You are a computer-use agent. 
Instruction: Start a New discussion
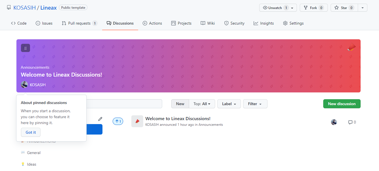pos(342,104)
